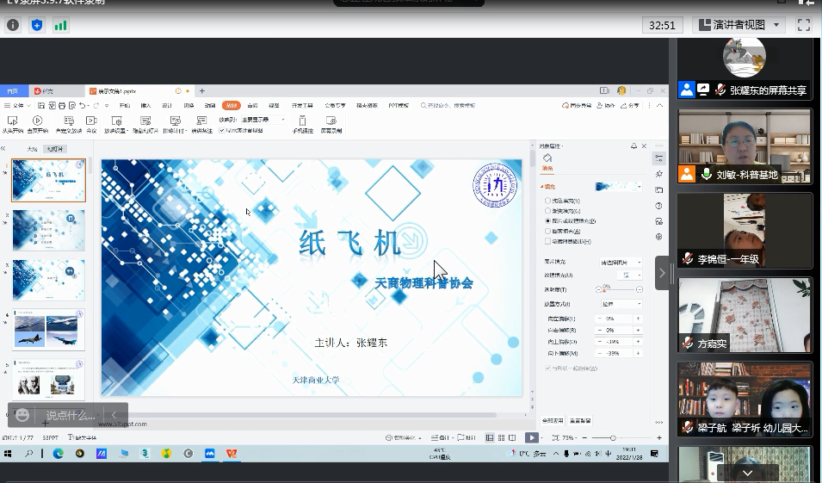Start slideshow from the beginning (从头开始)
This screenshot has height=483, width=822.
click(12, 121)
